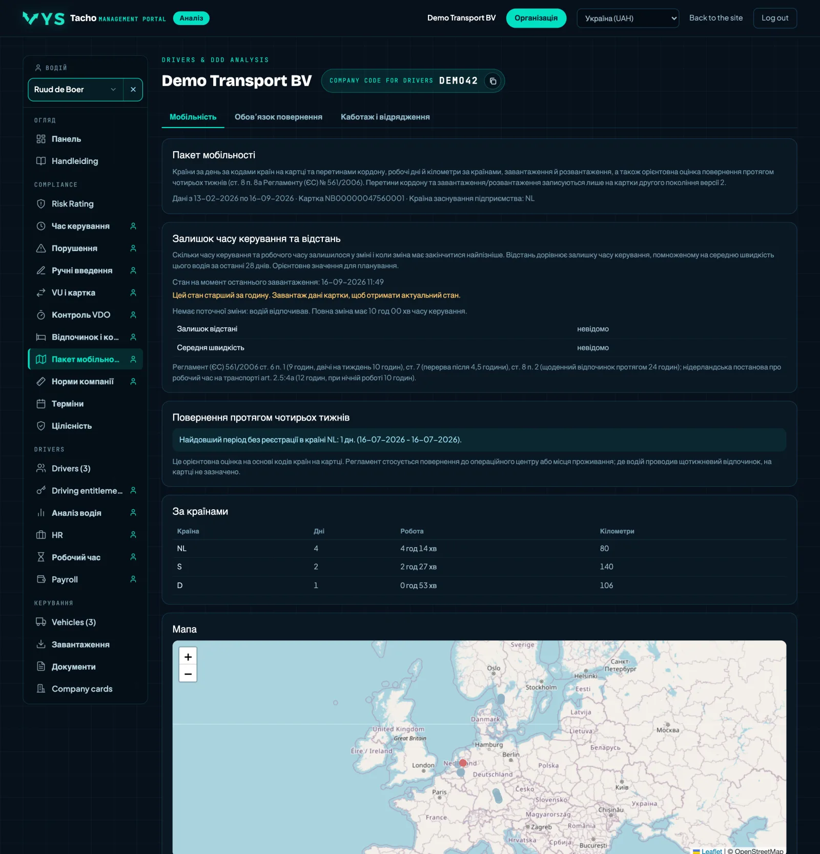820x854 pixels.
Task: Open Норми компанії ruler icon
Action: [41, 382]
